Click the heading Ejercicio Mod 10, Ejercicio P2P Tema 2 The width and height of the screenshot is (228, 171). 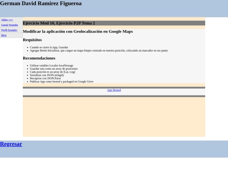pyautogui.click(x=59, y=23)
